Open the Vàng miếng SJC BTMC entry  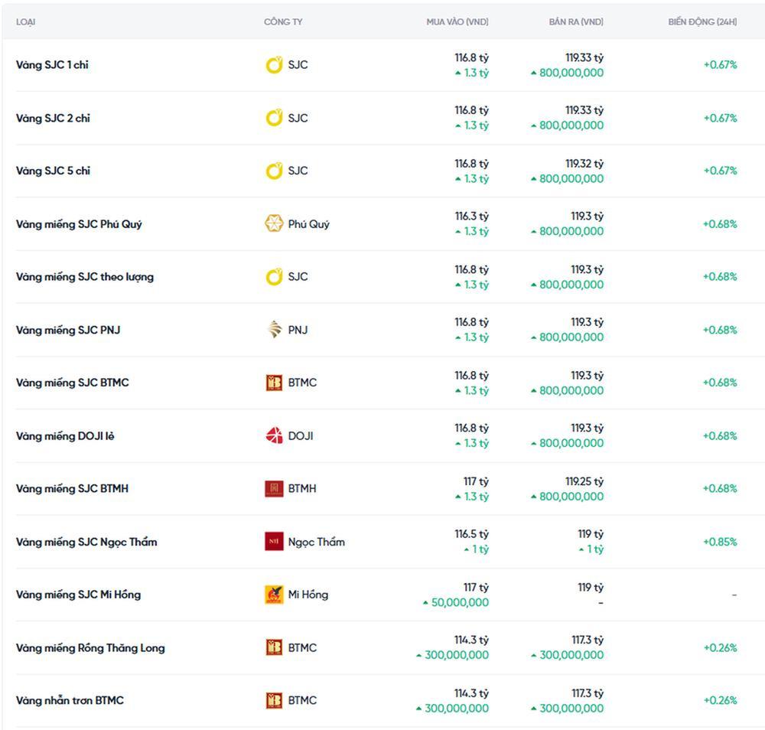(x=72, y=383)
